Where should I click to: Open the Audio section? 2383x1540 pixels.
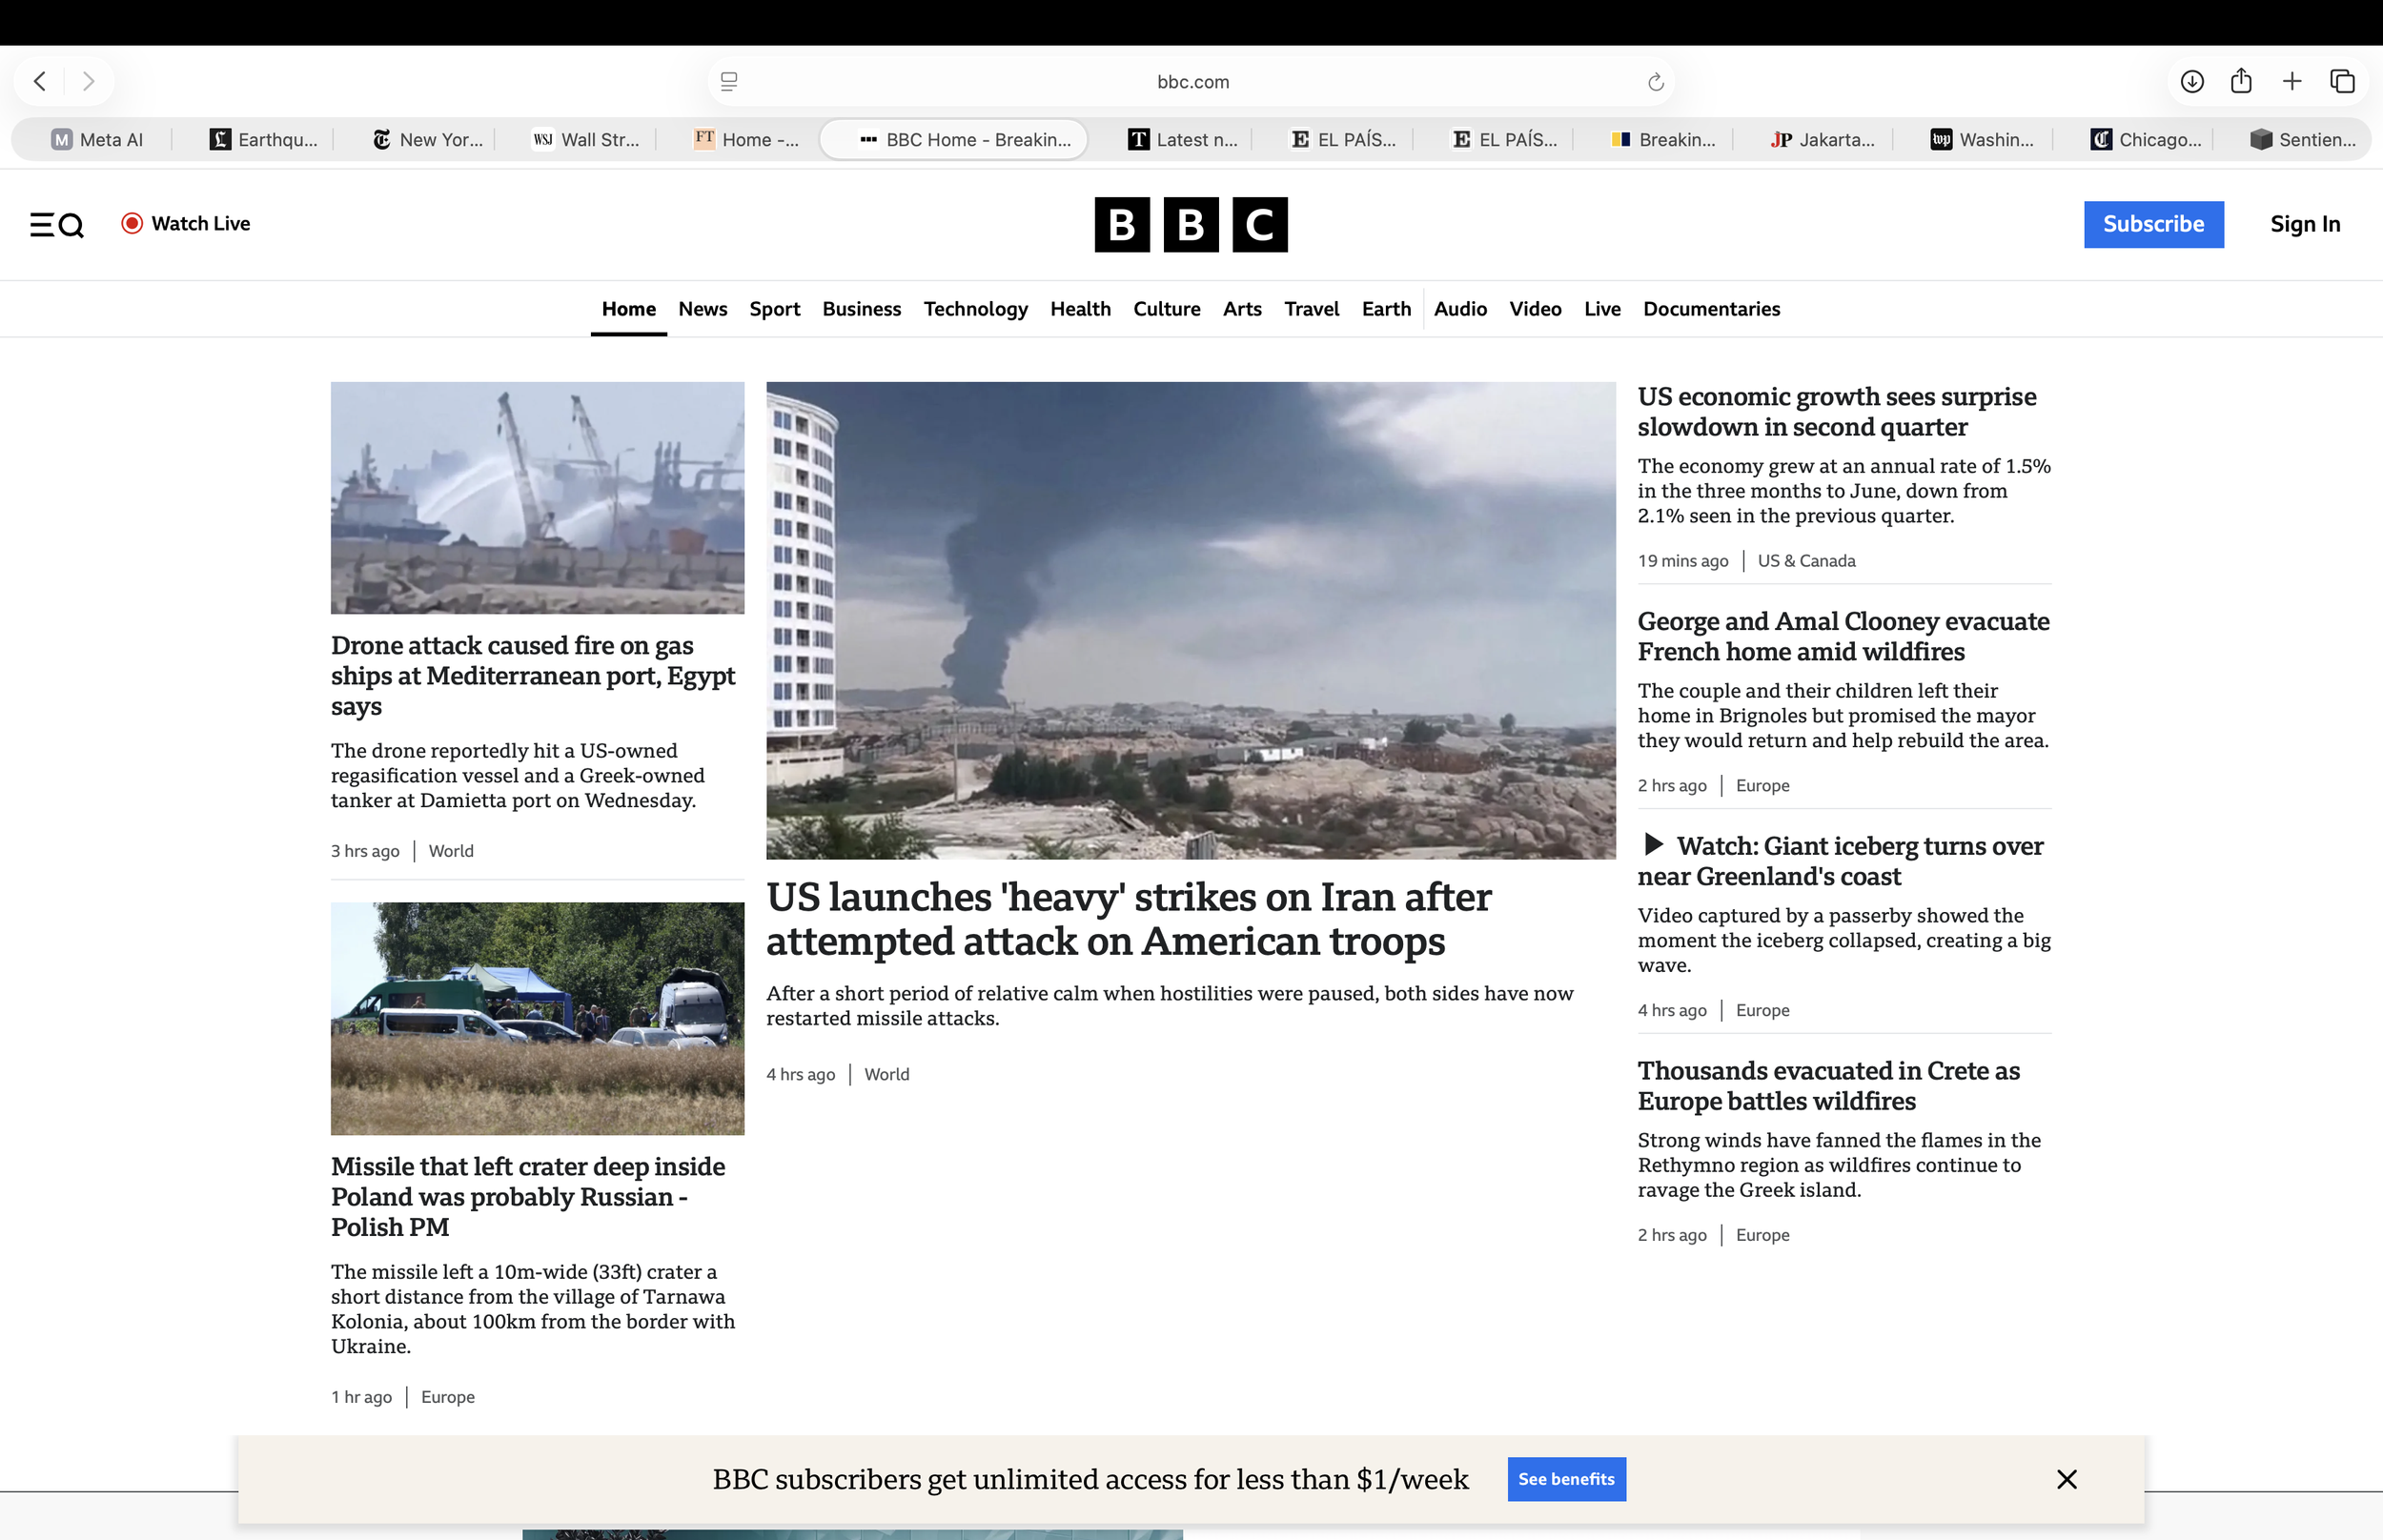click(x=1460, y=309)
